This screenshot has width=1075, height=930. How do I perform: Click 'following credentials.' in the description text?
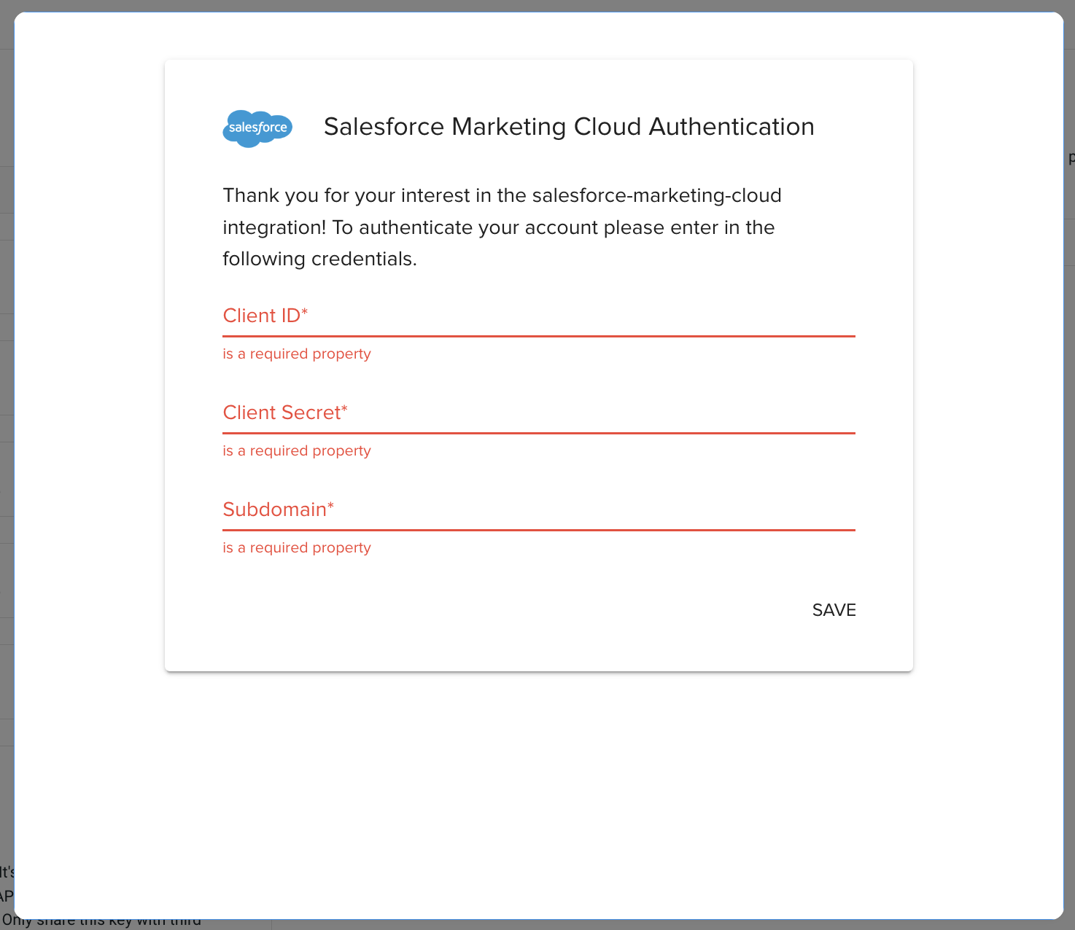(x=319, y=259)
